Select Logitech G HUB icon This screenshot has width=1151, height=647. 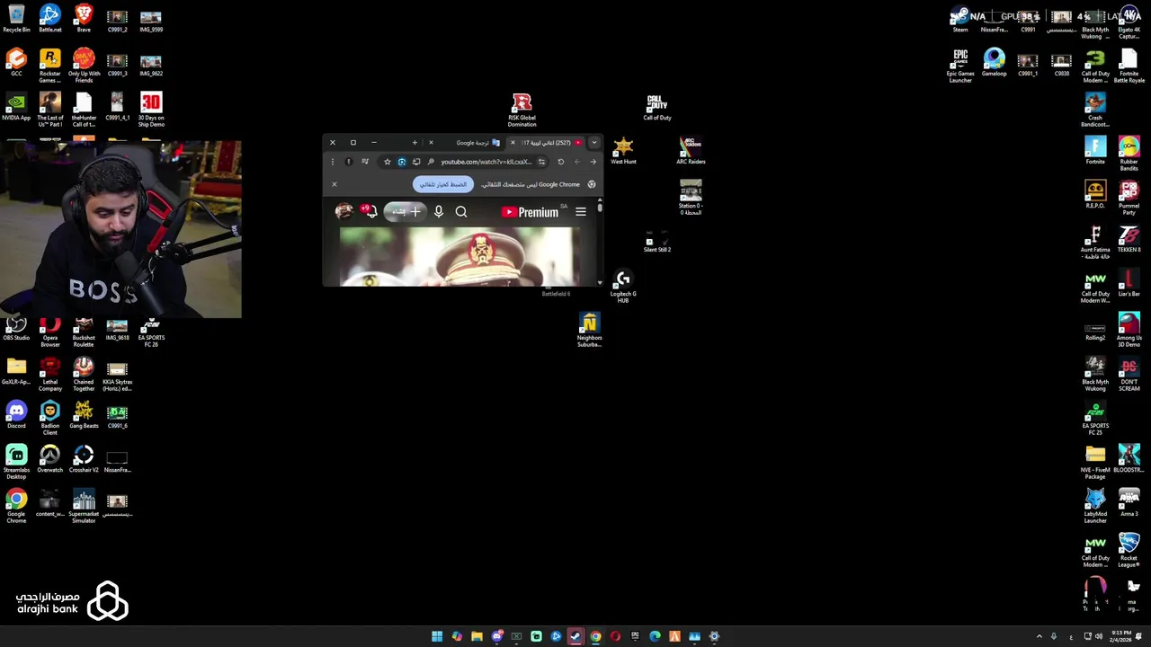[x=623, y=287]
